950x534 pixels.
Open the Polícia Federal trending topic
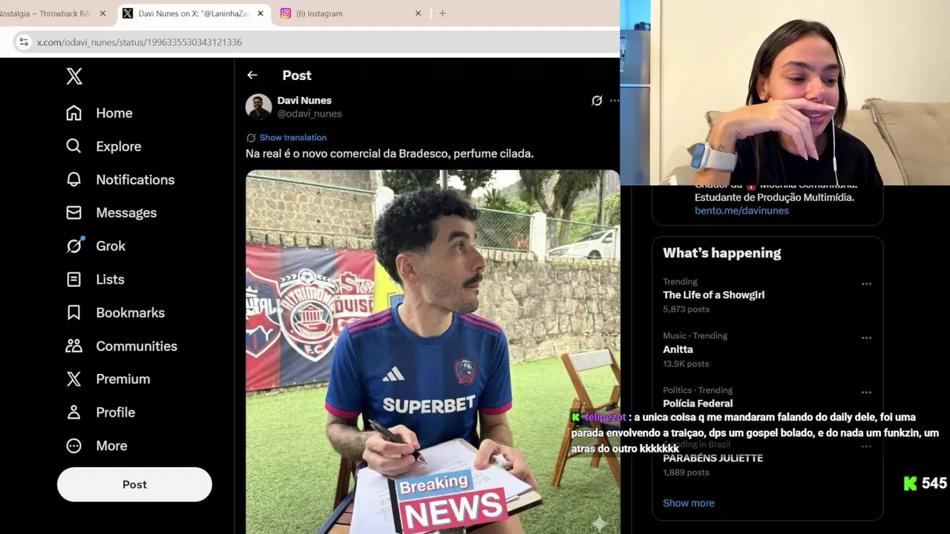[x=698, y=403]
